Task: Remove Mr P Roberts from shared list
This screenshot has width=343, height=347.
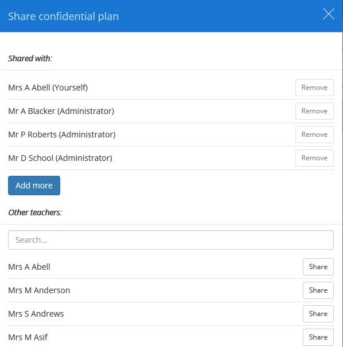Action: tap(314, 135)
